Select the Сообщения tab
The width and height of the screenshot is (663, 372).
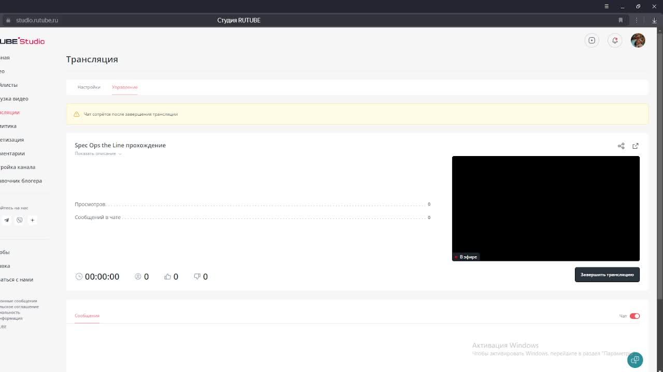(x=87, y=316)
